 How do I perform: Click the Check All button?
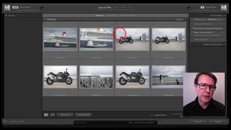click(x=65, y=115)
